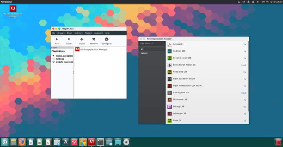Click the volume icon in top panel
283x147 pixels.
click(x=258, y=2)
